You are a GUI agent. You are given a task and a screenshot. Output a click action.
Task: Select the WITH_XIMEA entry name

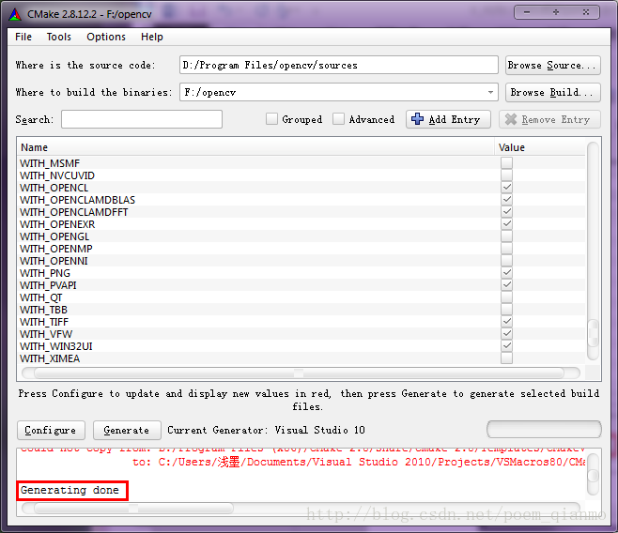(50, 358)
